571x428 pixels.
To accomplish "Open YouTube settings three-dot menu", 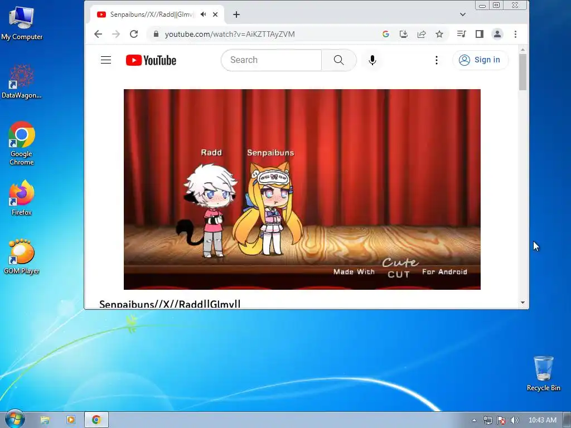I will [436, 60].
